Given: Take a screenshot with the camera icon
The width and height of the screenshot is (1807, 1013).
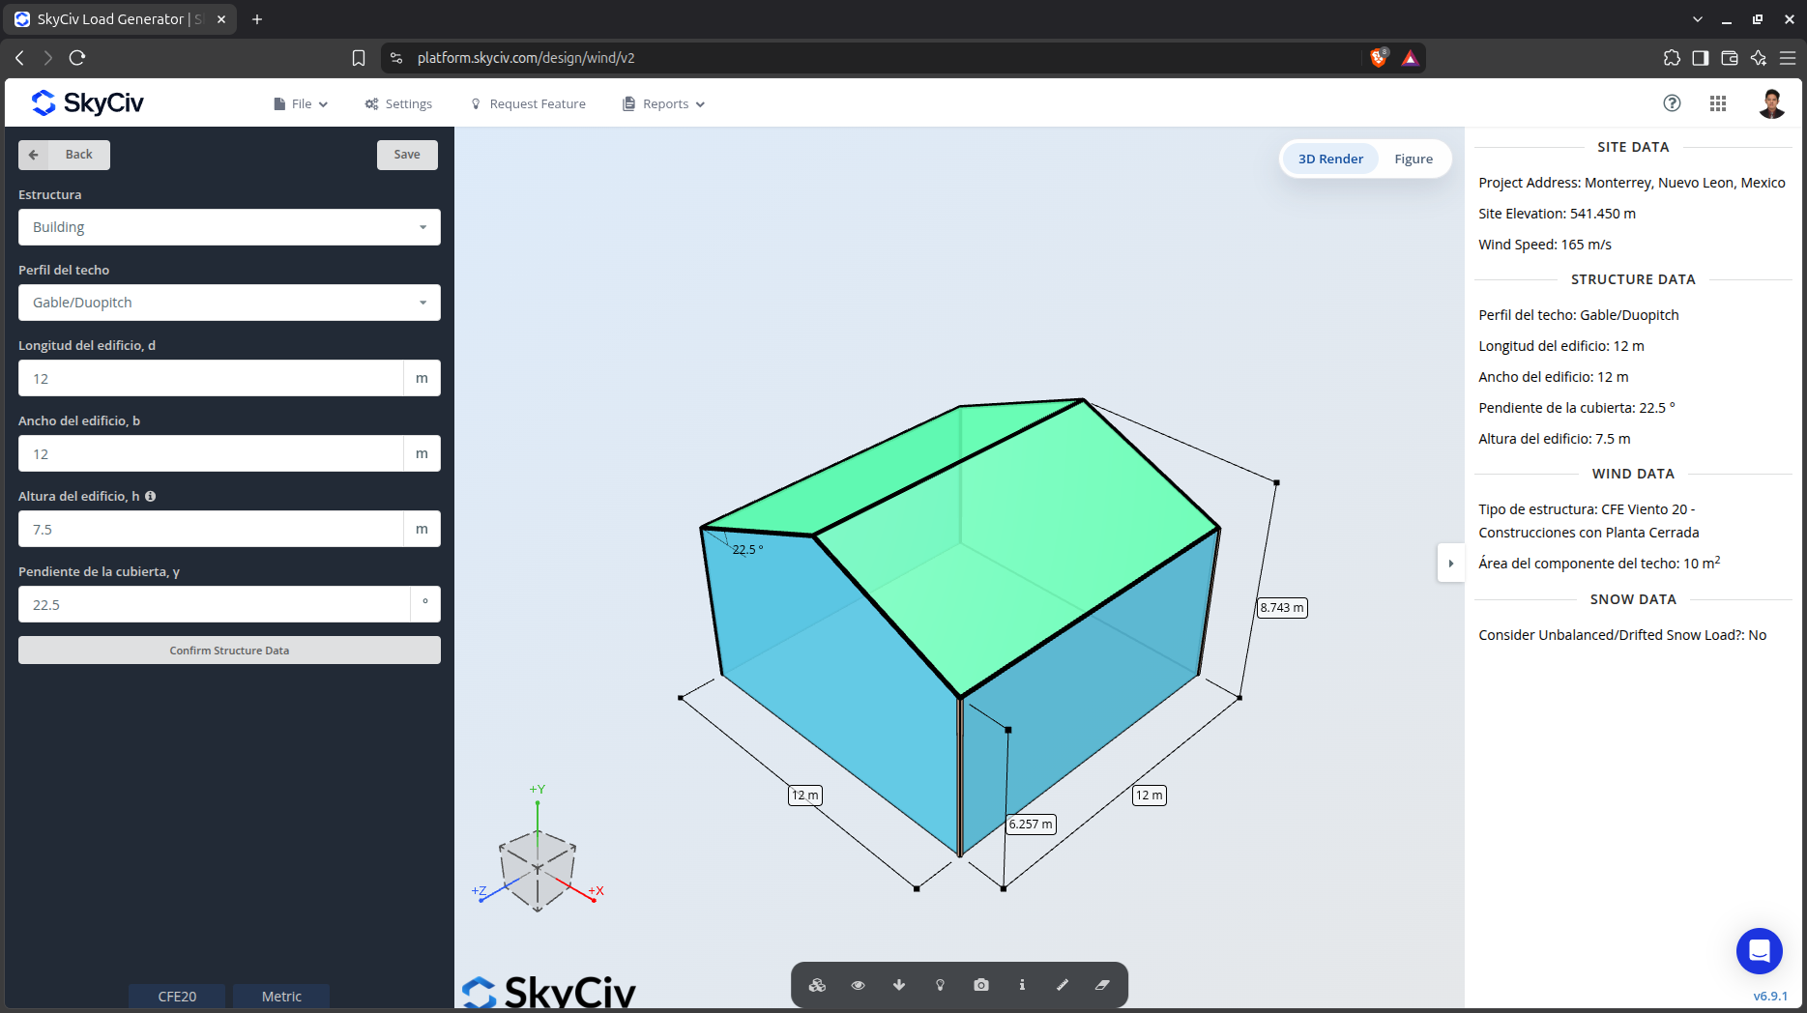Looking at the screenshot, I should click(981, 985).
